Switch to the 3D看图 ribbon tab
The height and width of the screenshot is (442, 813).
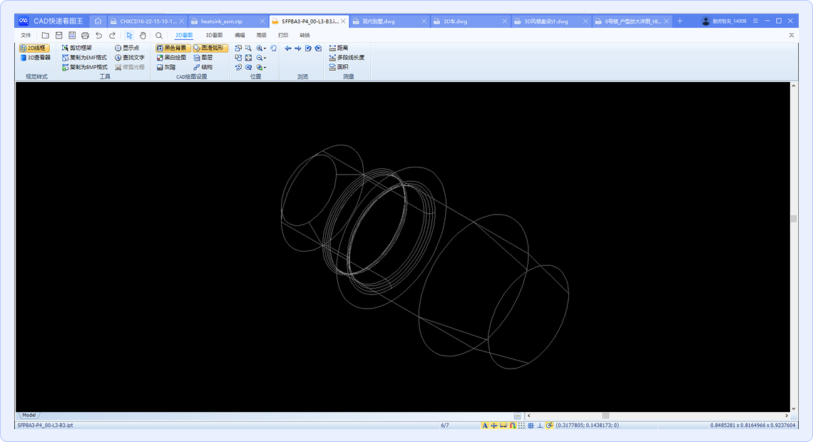(214, 35)
